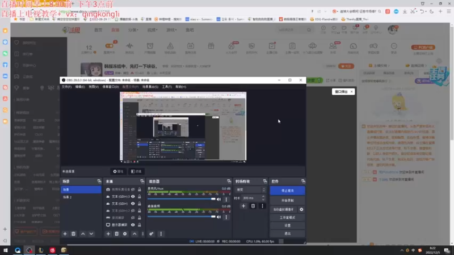Undock the 混音器 panel with float icon
The width and height of the screenshot is (454, 255).
[x=229, y=181]
